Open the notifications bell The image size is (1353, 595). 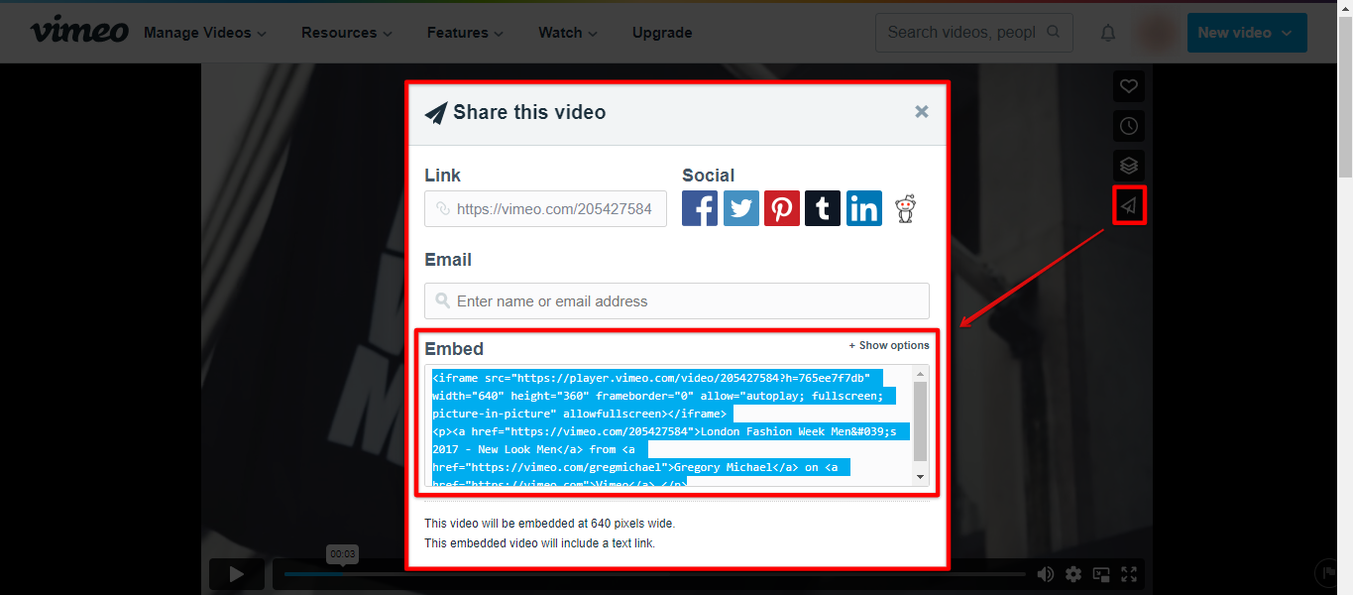pos(1108,33)
